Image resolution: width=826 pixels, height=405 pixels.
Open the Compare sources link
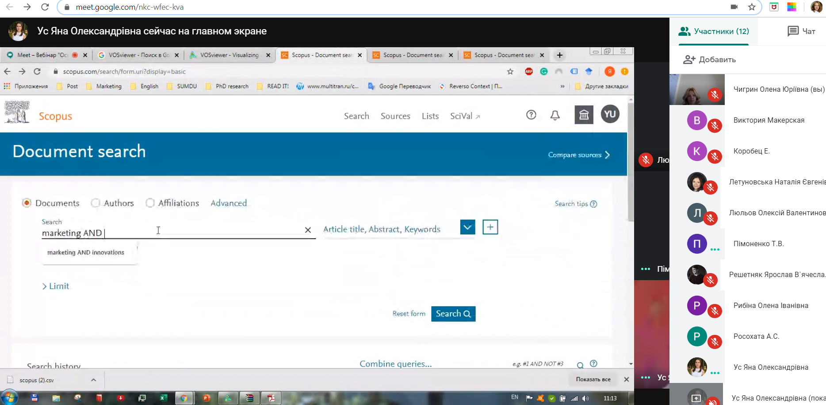[x=579, y=155]
